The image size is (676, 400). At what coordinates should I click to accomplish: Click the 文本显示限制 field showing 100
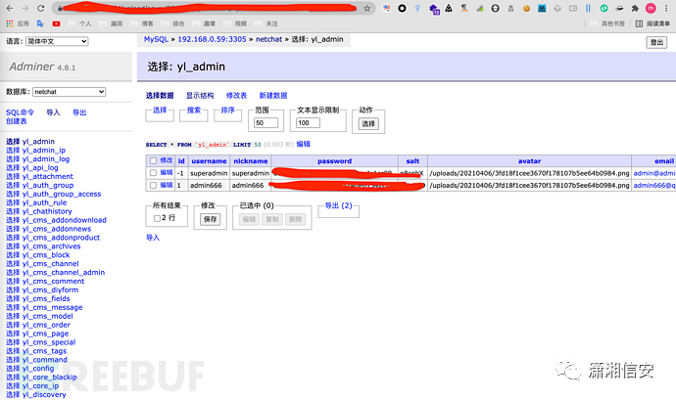tap(308, 122)
